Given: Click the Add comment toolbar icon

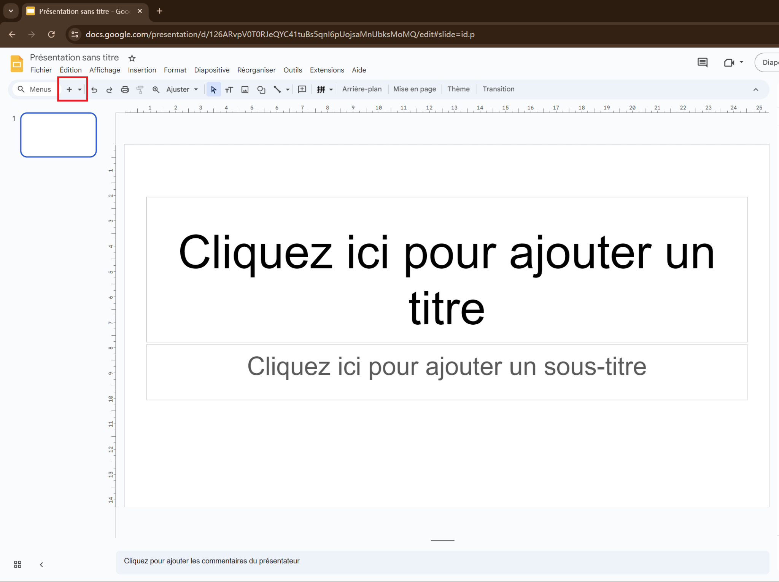Looking at the screenshot, I should point(302,89).
